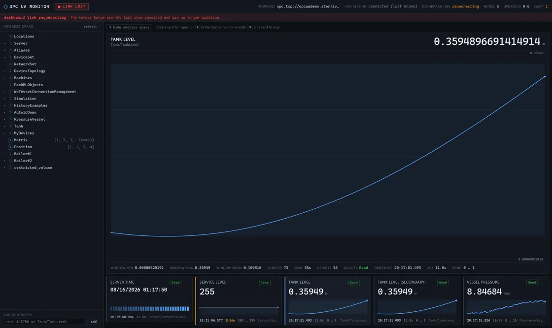Click the large 0.3594896691414914 readout
The image size is (552, 328).
pos(487,41)
